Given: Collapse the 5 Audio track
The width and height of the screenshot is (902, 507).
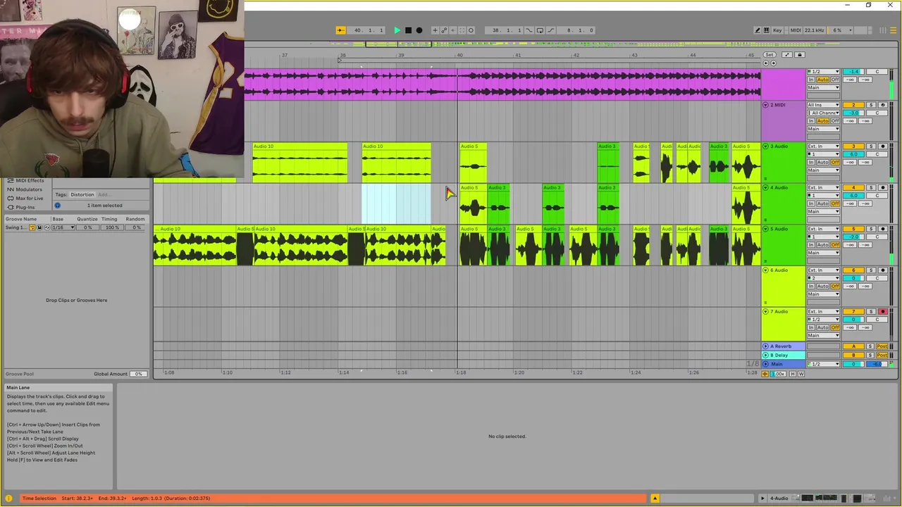Looking at the screenshot, I should coord(766,229).
